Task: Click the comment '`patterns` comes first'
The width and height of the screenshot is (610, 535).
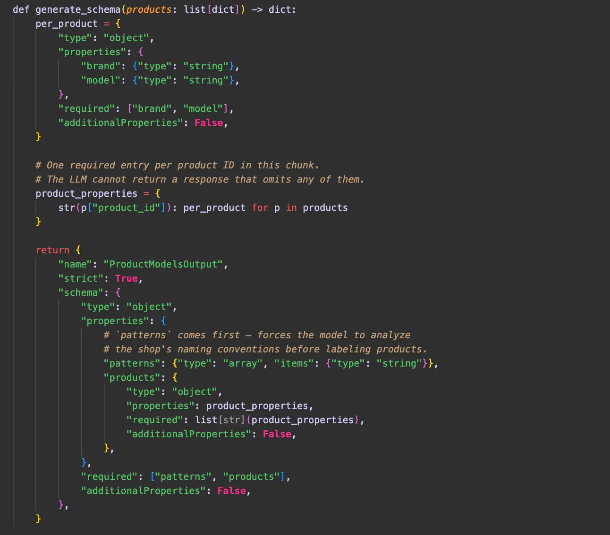Action: [257, 335]
